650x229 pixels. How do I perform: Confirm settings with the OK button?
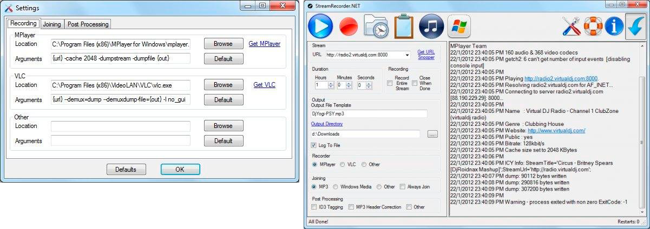(x=180, y=169)
